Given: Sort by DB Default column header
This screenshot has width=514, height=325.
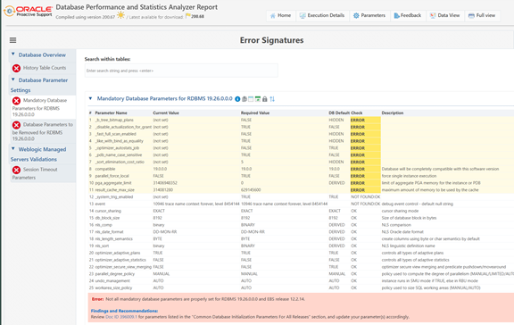Looking at the screenshot, I should tap(339, 112).
